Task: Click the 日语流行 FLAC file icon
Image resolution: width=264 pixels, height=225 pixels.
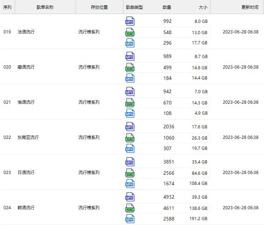Action: click(130, 173)
